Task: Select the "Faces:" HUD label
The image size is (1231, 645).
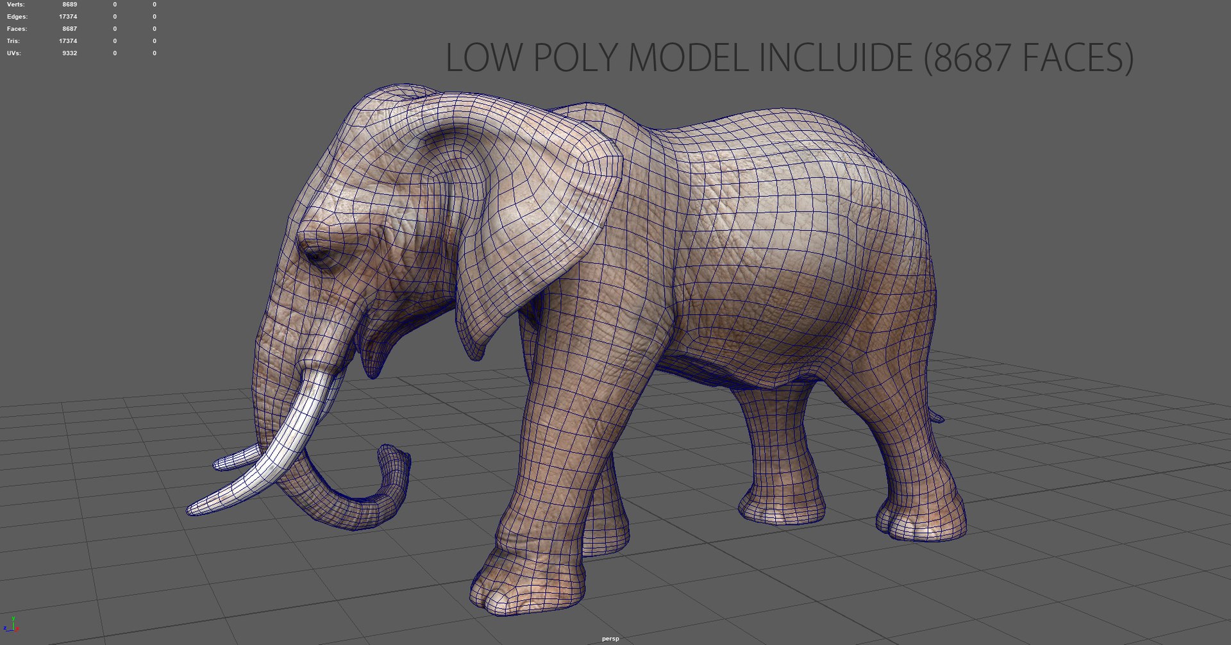Action: tap(17, 29)
